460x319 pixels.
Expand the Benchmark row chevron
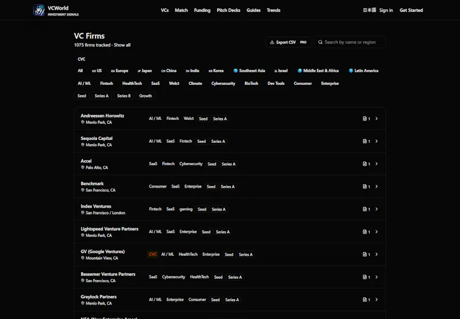[377, 186]
